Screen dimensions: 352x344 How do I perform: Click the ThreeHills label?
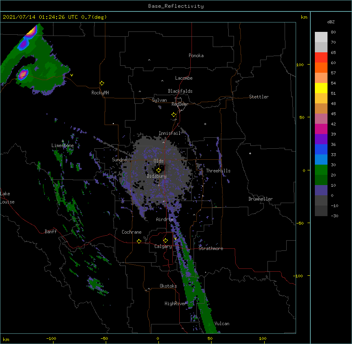(x=218, y=171)
